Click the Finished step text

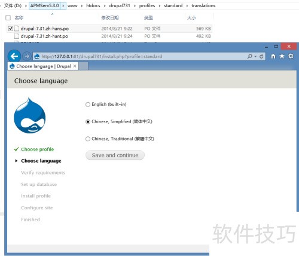[30, 220]
